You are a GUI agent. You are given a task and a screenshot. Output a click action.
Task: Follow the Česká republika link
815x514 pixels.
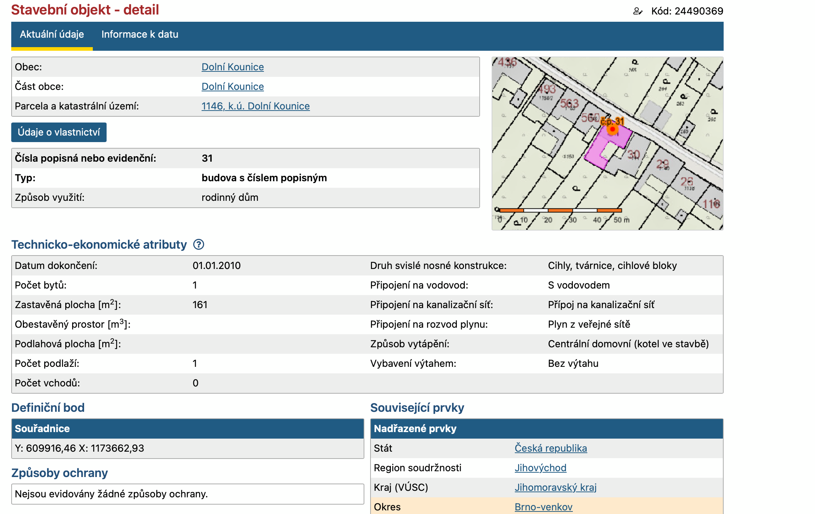click(x=550, y=448)
